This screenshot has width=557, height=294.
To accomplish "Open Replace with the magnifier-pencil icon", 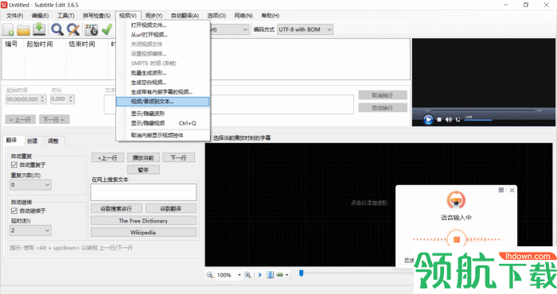I will tap(73, 29).
